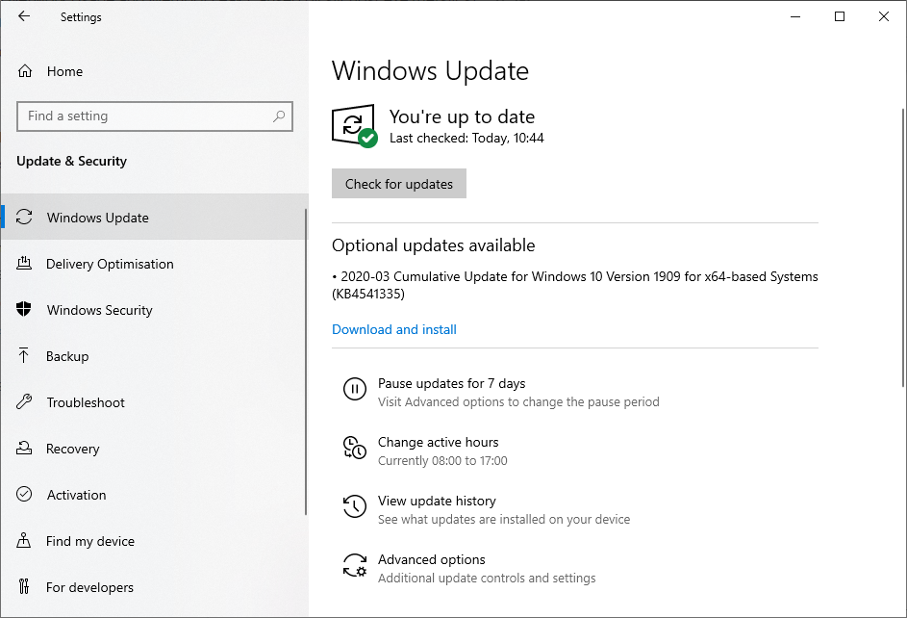The height and width of the screenshot is (618, 907).
Task: Click the Delivery Optimisation icon
Action: pos(24,264)
